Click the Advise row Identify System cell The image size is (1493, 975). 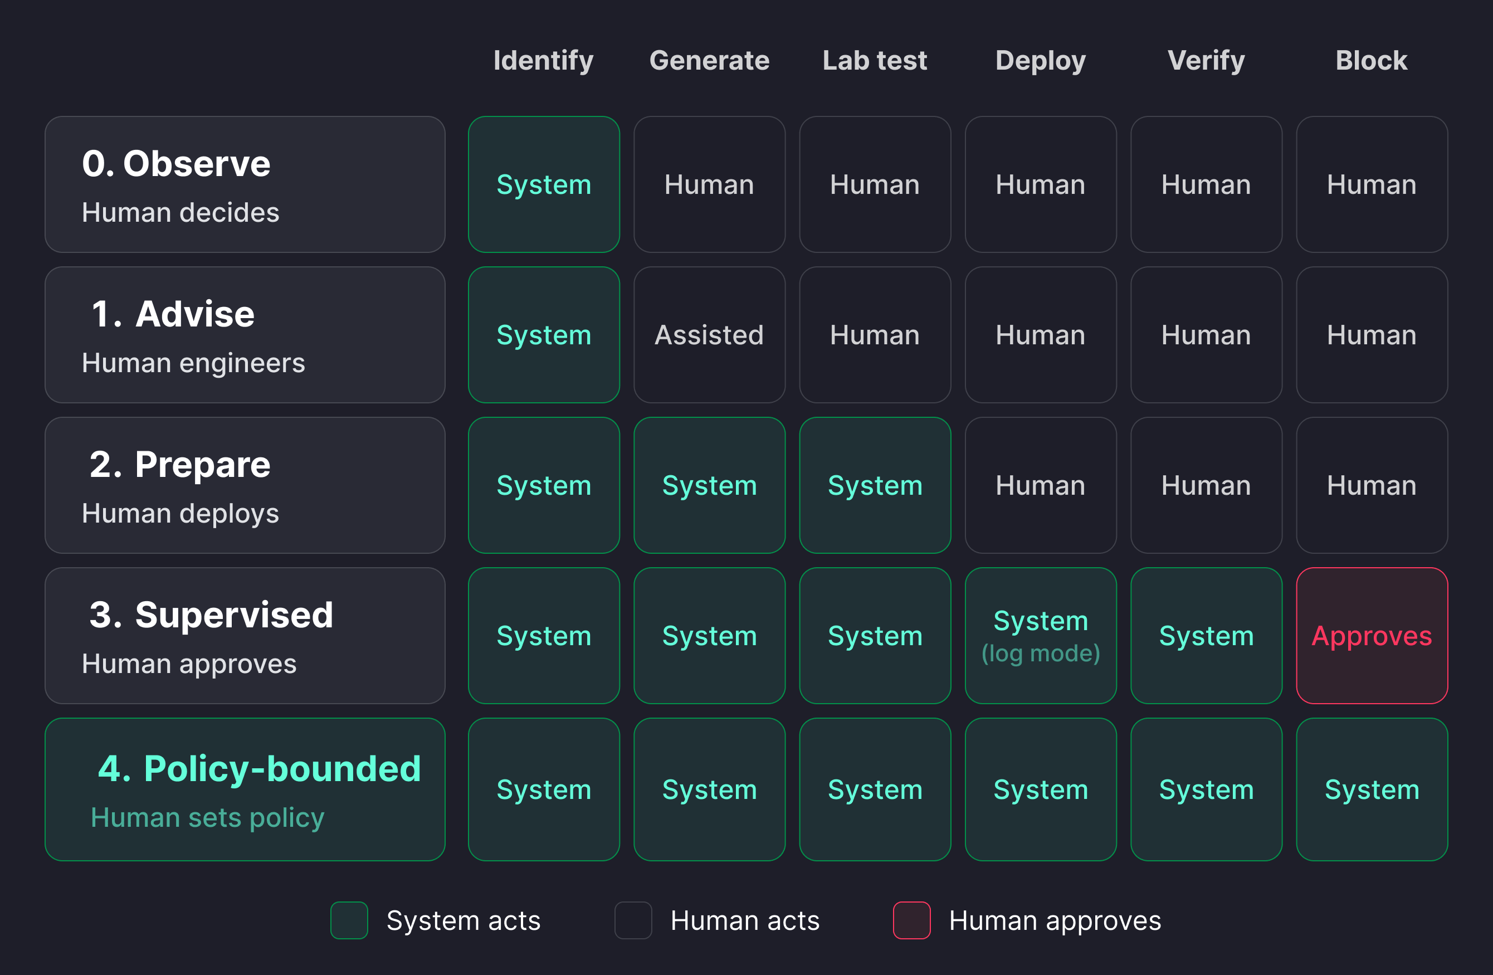(544, 335)
